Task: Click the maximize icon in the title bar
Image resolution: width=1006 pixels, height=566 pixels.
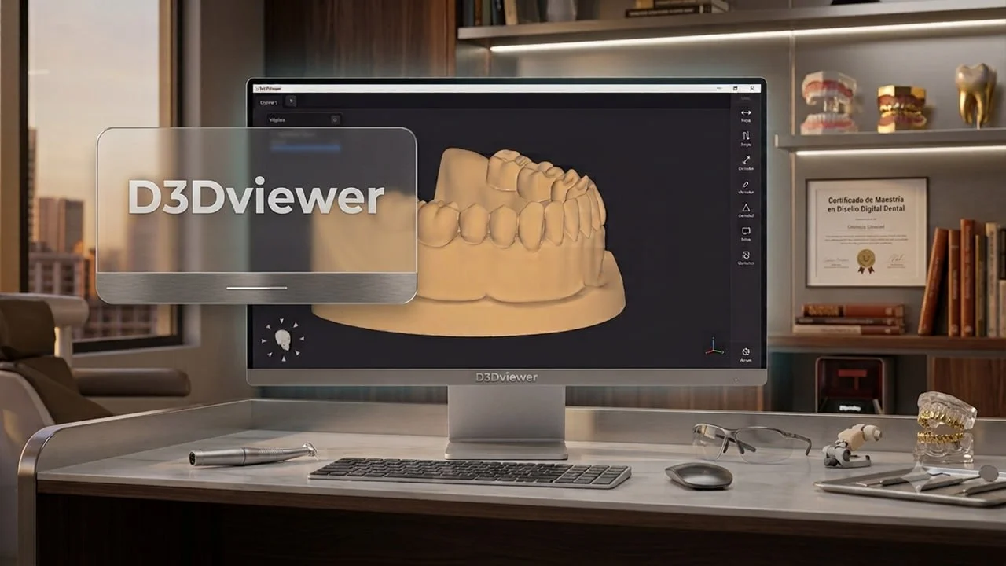Action: [735, 88]
